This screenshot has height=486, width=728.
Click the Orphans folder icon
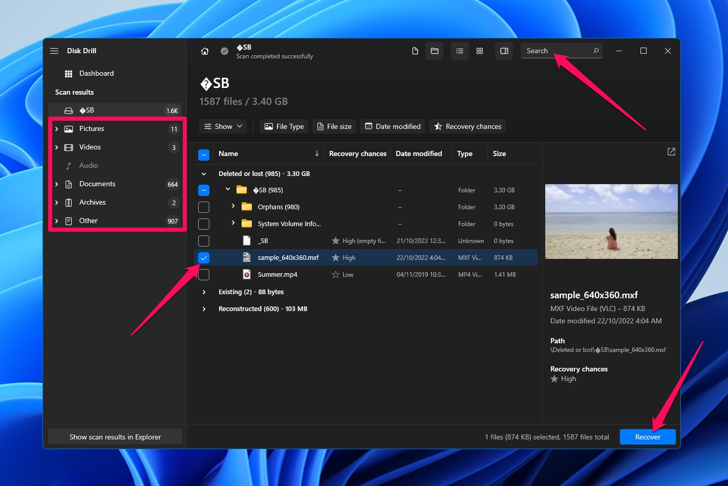click(x=247, y=207)
